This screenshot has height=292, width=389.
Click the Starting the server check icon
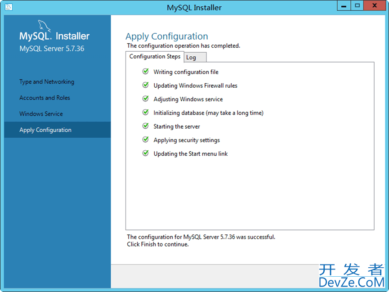(x=146, y=126)
